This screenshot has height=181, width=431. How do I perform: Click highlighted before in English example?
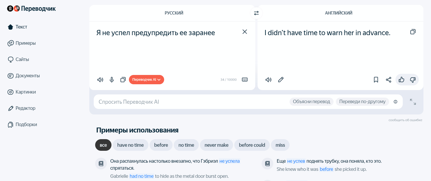(x=326, y=169)
